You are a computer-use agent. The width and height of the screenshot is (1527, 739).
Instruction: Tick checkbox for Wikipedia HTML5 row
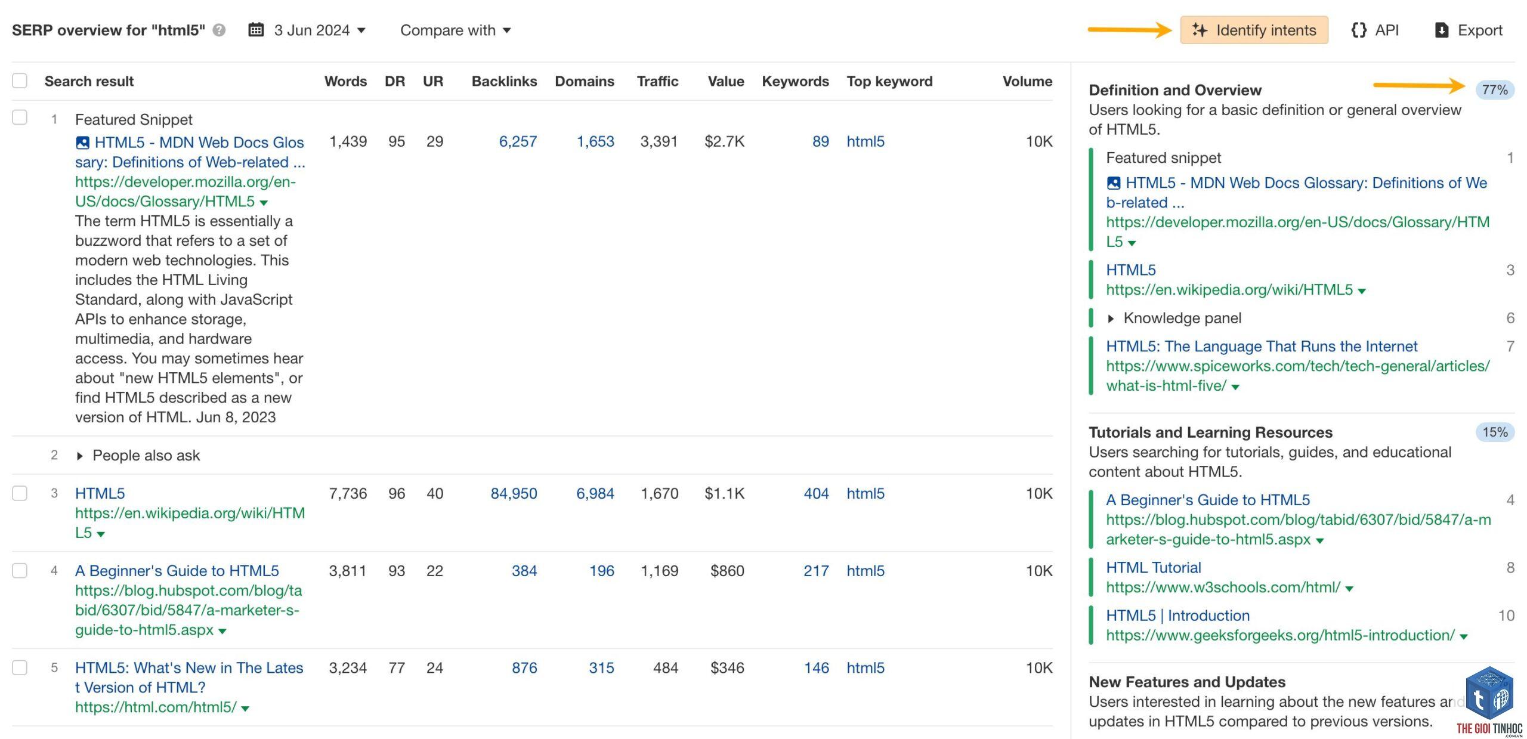tap(20, 493)
